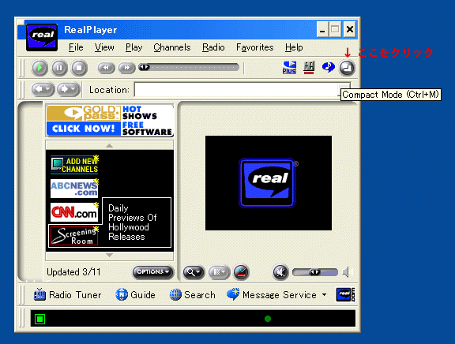
Task: Open the Back button history dropdown
Action: point(48,89)
